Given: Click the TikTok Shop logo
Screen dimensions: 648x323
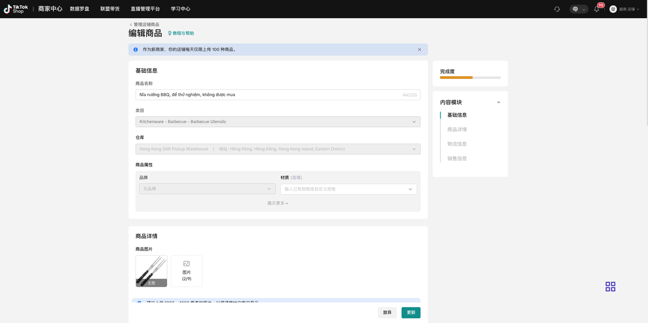Looking at the screenshot, I should (x=16, y=9).
